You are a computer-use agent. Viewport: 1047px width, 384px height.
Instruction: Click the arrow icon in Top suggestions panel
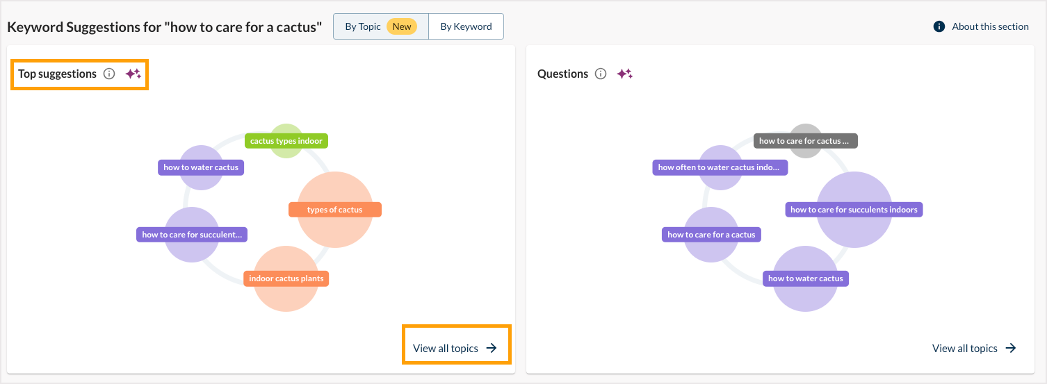click(492, 348)
